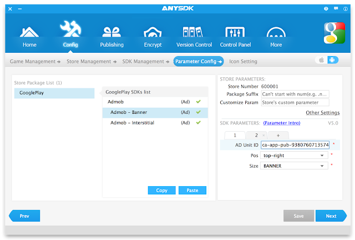Go to Icon Setting step
This screenshot has width=355, height=240.
(243, 62)
